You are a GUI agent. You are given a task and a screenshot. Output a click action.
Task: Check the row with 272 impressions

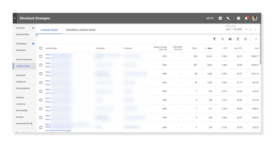click(x=41, y=91)
